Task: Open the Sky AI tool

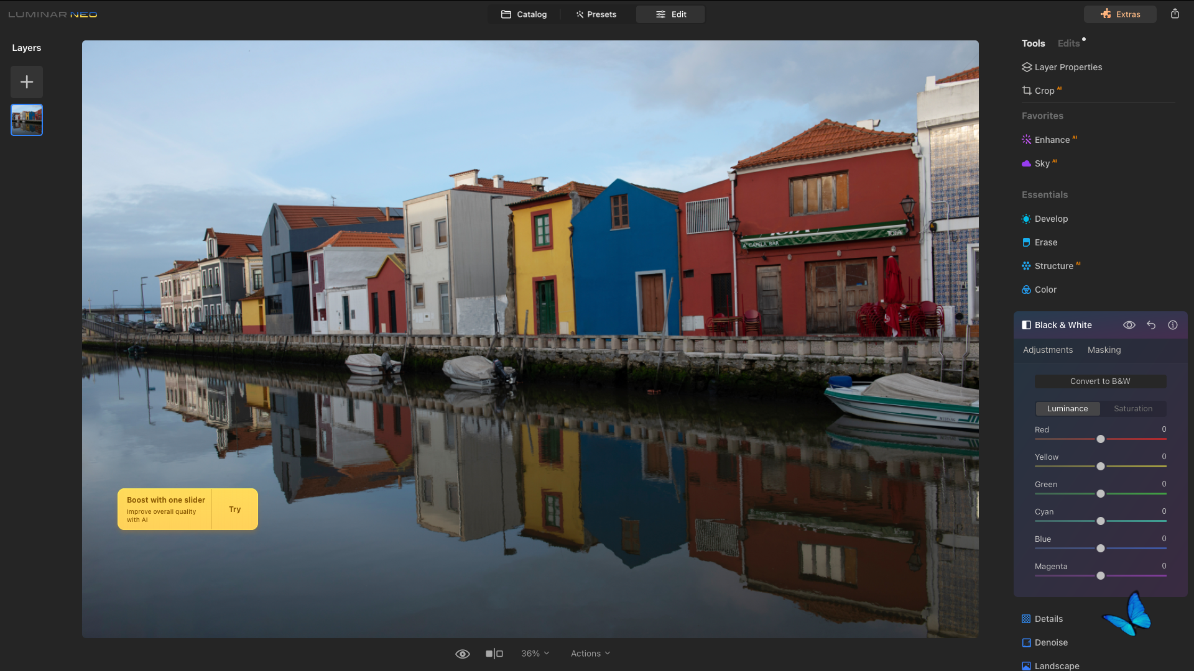Action: pos(1039,163)
